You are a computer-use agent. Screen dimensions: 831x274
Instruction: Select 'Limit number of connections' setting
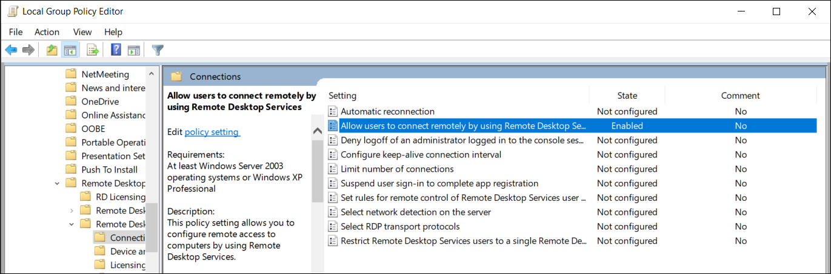pos(397,169)
